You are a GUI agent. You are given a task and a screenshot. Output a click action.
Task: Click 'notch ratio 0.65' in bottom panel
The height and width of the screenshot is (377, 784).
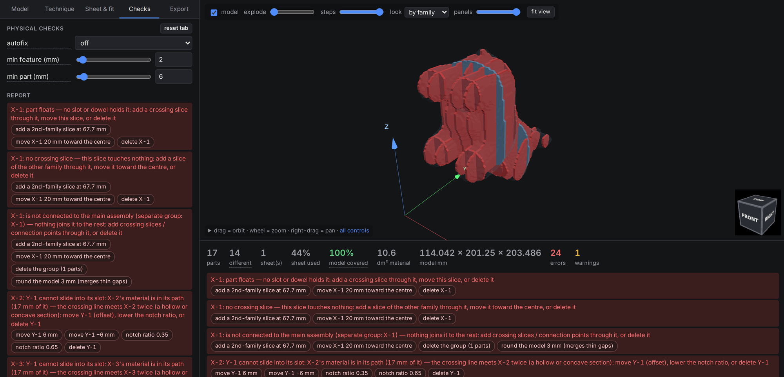tap(400, 373)
